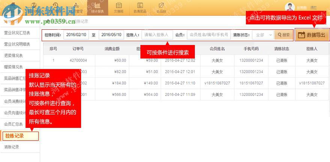Click amount ¥51.00 cell
Image resolution: width=330 pixels, height=162 pixels.
point(152,72)
